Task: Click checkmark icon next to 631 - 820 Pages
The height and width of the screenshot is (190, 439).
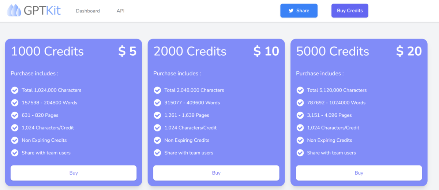Action: (x=15, y=115)
